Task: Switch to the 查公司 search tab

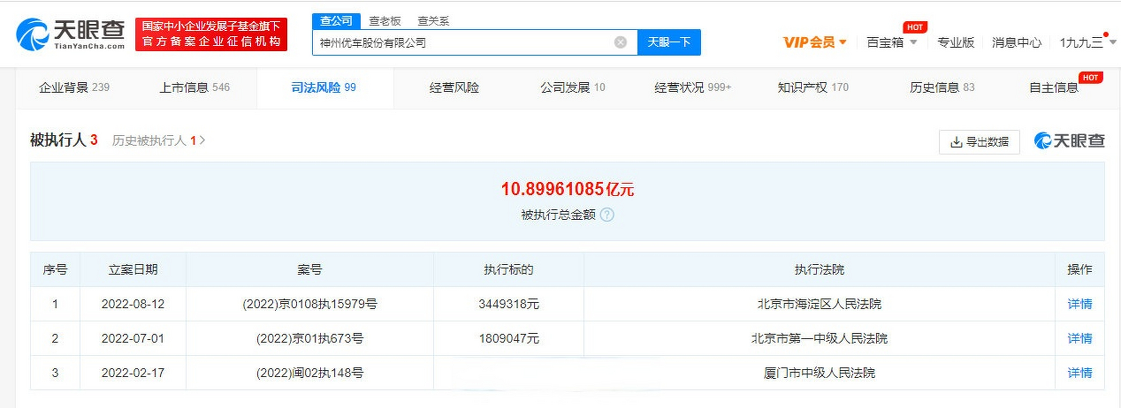Action: (336, 21)
